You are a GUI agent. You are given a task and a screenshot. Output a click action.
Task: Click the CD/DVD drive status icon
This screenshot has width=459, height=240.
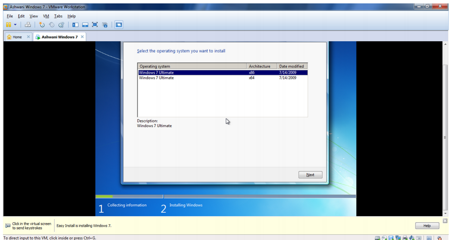click(384, 238)
